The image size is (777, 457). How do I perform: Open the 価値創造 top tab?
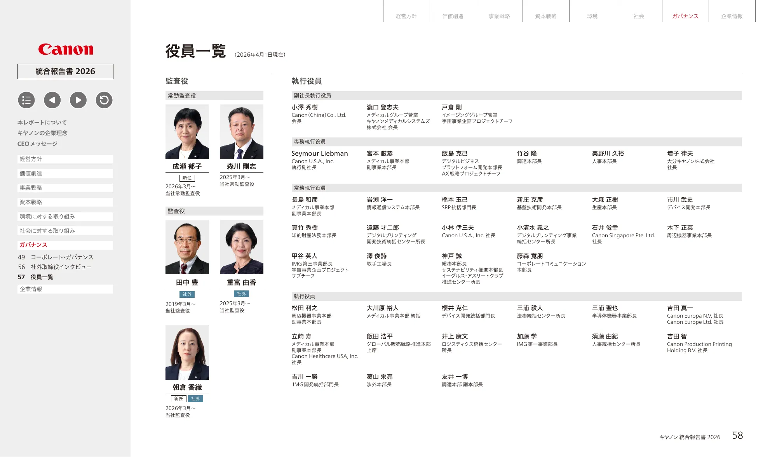(x=453, y=16)
